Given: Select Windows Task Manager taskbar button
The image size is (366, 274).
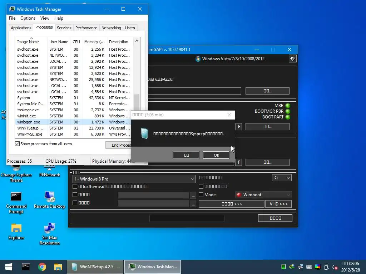Looking at the screenshot, I should (153, 267).
